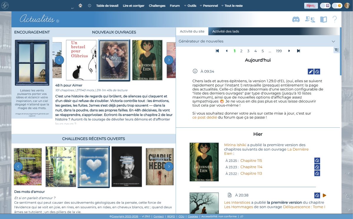Go to the previous news page arrow
The height and width of the screenshot is (219, 353).
pos(227,51)
